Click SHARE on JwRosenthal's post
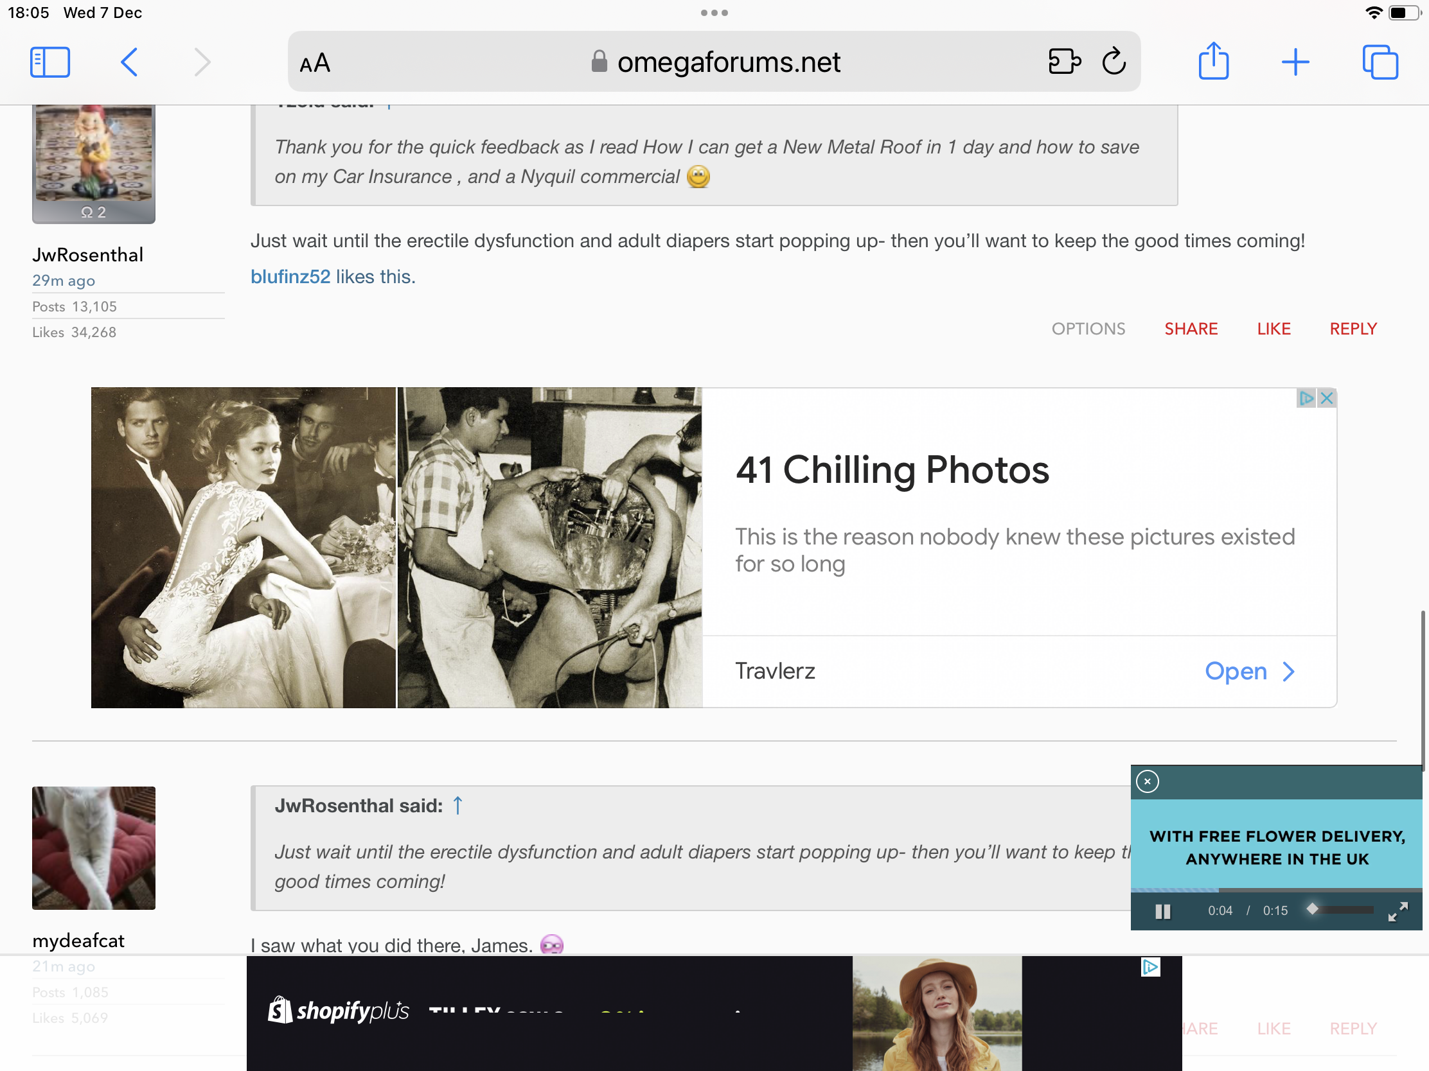Viewport: 1429px width, 1071px height. 1191,329
